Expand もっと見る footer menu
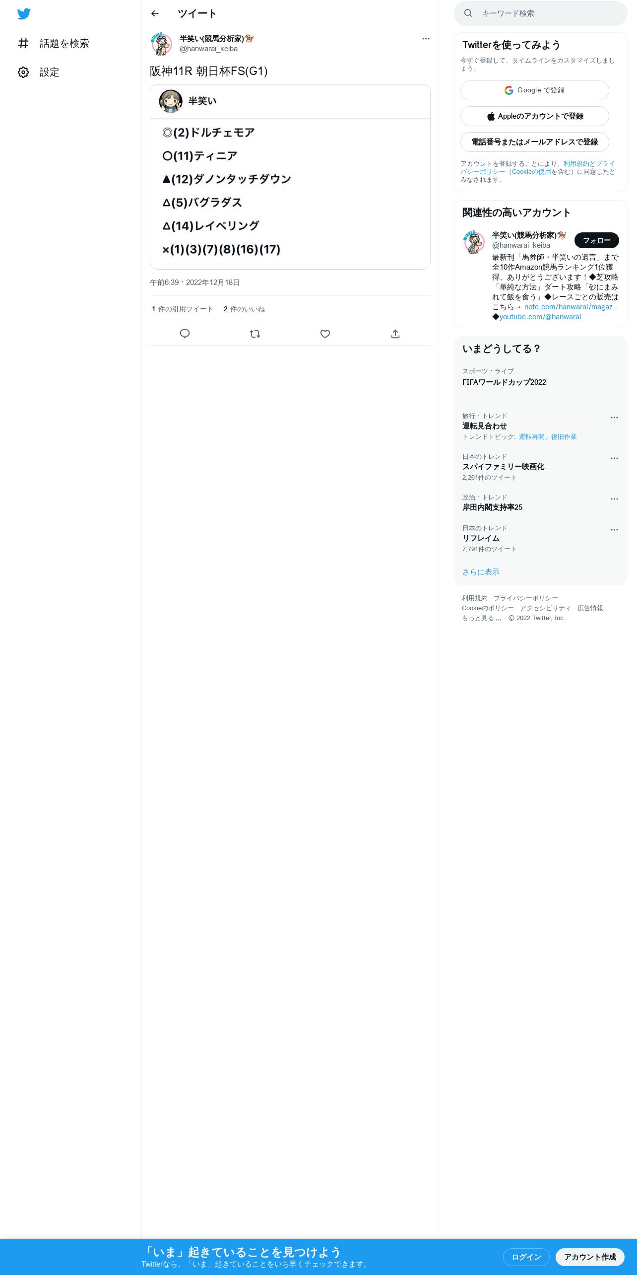Screen dimensions: 637x1275 click(x=482, y=618)
